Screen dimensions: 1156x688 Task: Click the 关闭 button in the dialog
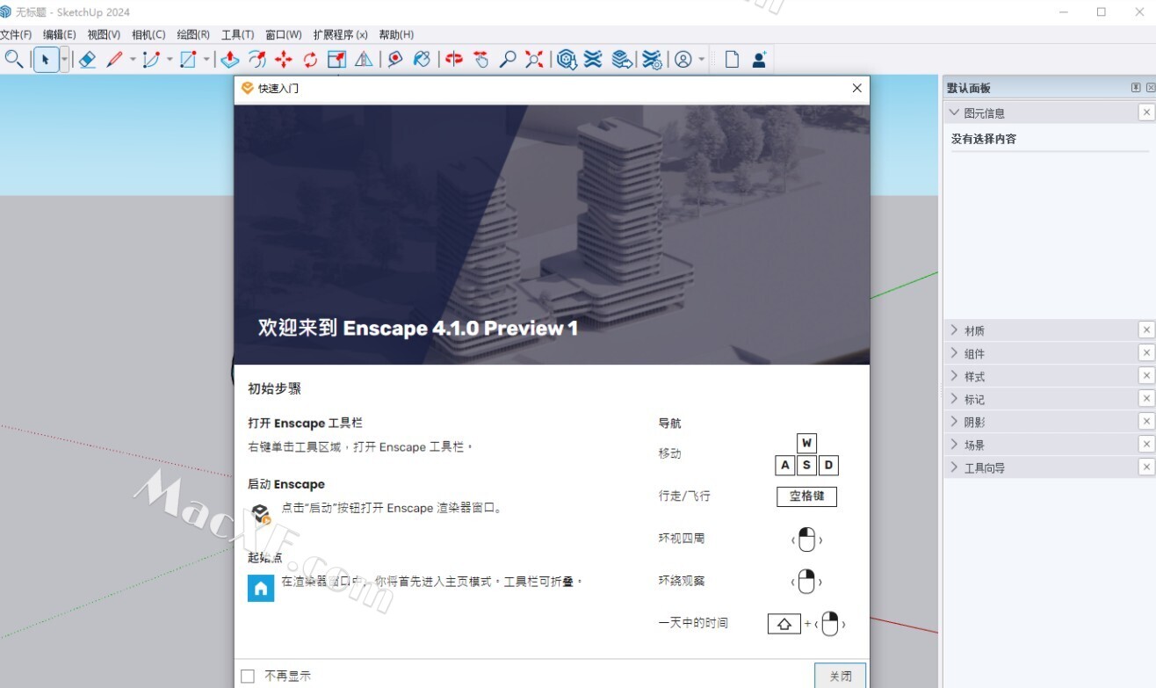(x=840, y=676)
